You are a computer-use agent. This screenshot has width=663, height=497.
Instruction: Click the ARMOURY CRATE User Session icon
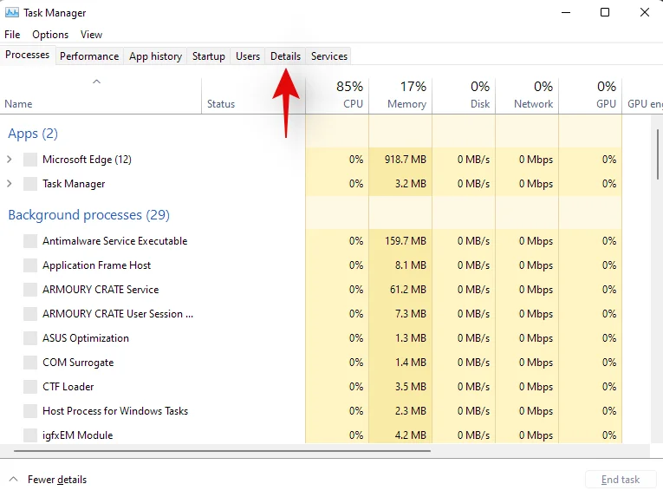point(30,314)
